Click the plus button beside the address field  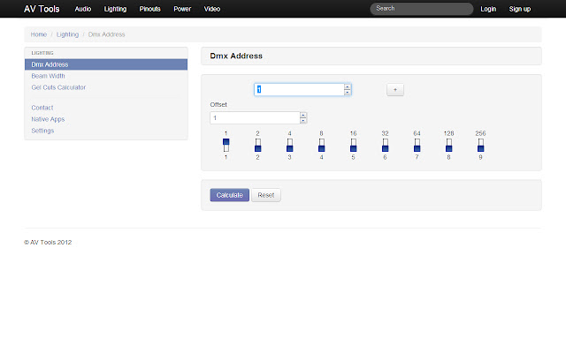(x=395, y=89)
